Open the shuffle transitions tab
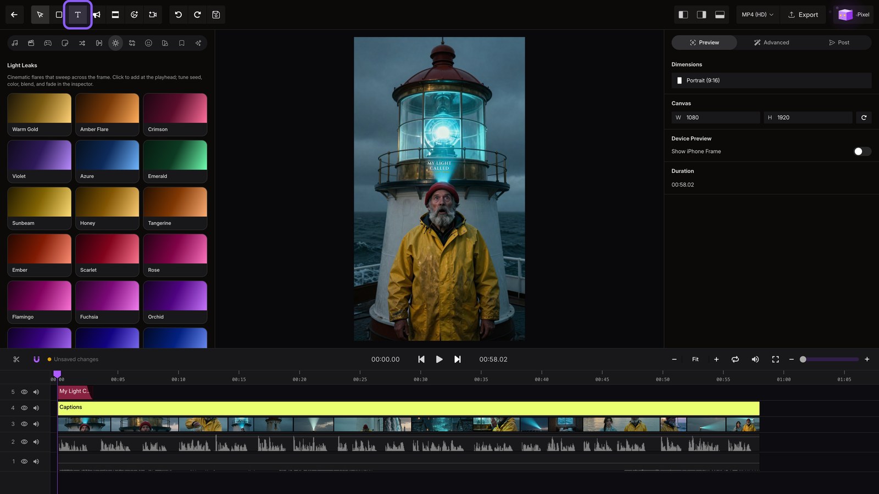 click(82, 43)
